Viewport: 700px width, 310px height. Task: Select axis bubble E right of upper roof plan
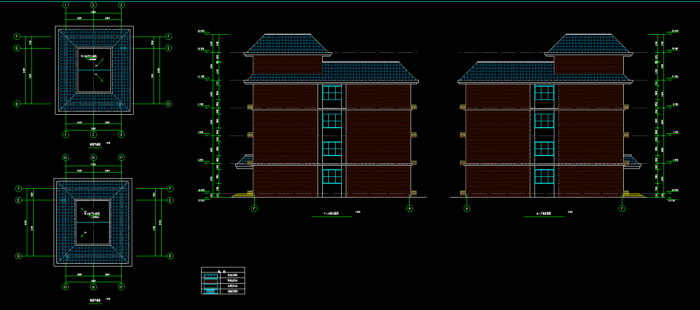[x=168, y=48]
